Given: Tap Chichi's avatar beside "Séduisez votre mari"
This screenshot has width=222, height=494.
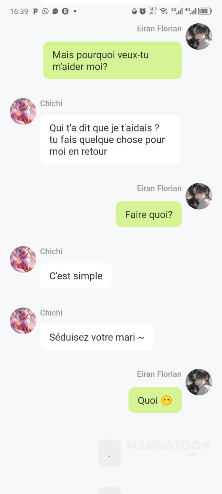Looking at the screenshot, I should pyautogui.click(x=23, y=321).
